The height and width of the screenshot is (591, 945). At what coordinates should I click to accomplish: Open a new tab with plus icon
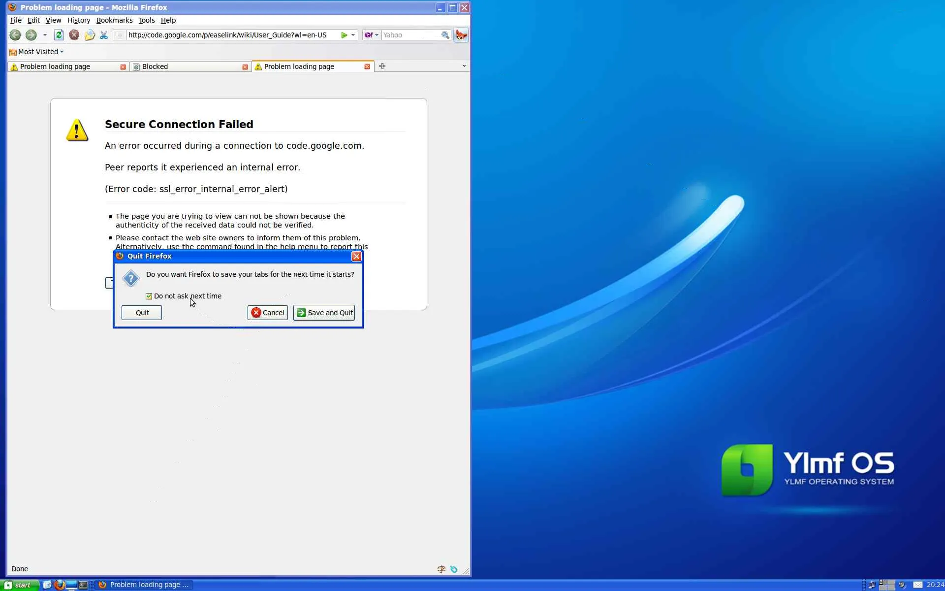(382, 66)
